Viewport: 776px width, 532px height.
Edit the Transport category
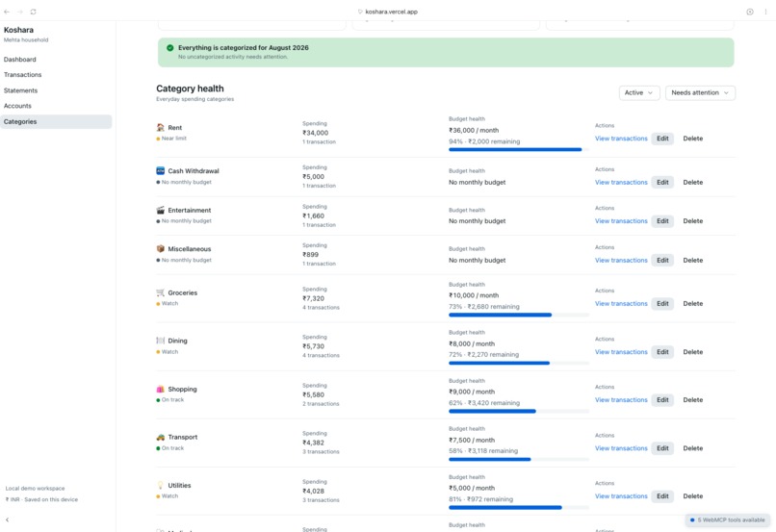(662, 448)
